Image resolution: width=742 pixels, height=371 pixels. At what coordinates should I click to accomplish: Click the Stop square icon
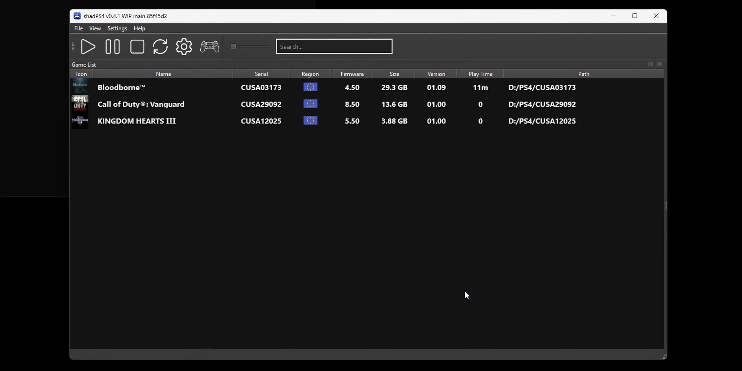137,47
